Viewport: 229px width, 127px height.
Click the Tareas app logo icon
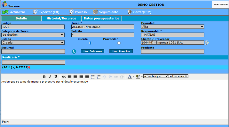[4, 4]
